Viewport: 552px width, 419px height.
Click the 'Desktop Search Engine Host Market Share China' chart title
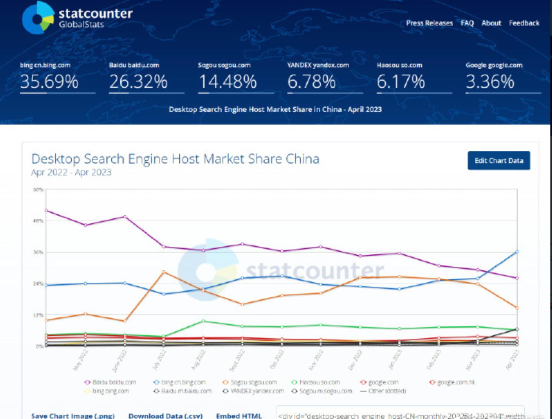coord(175,159)
